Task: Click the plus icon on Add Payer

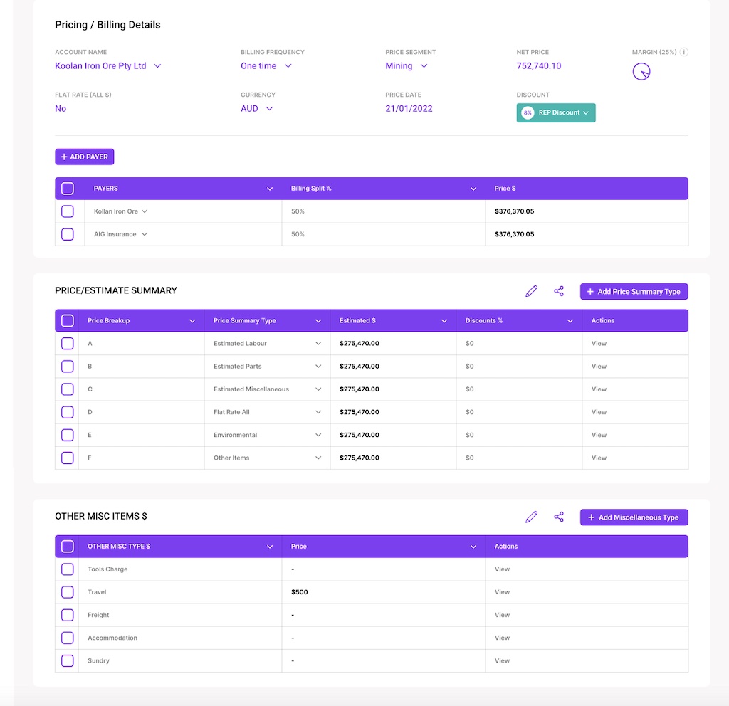Action: 63,157
